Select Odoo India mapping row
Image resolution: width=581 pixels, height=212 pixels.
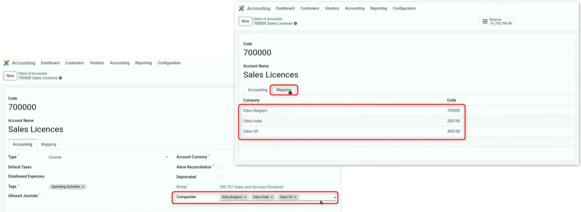coord(352,121)
